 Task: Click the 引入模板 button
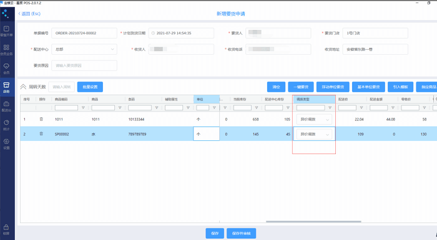click(x=401, y=87)
